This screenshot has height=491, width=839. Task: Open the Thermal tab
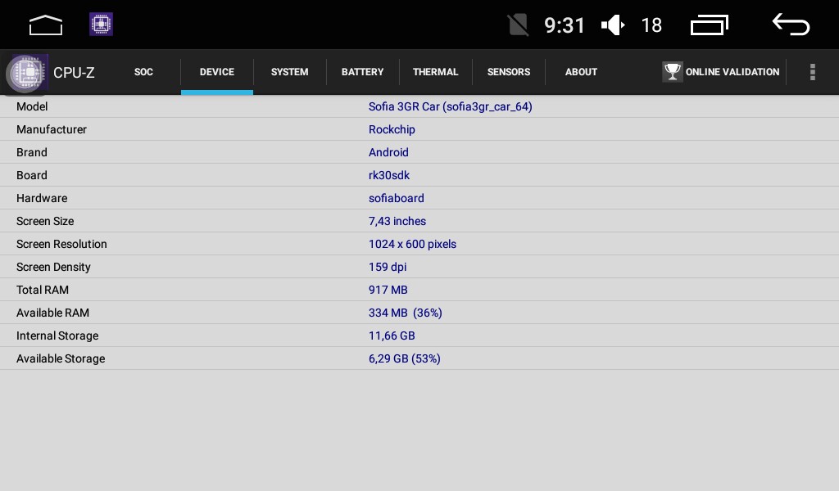pyautogui.click(x=435, y=72)
